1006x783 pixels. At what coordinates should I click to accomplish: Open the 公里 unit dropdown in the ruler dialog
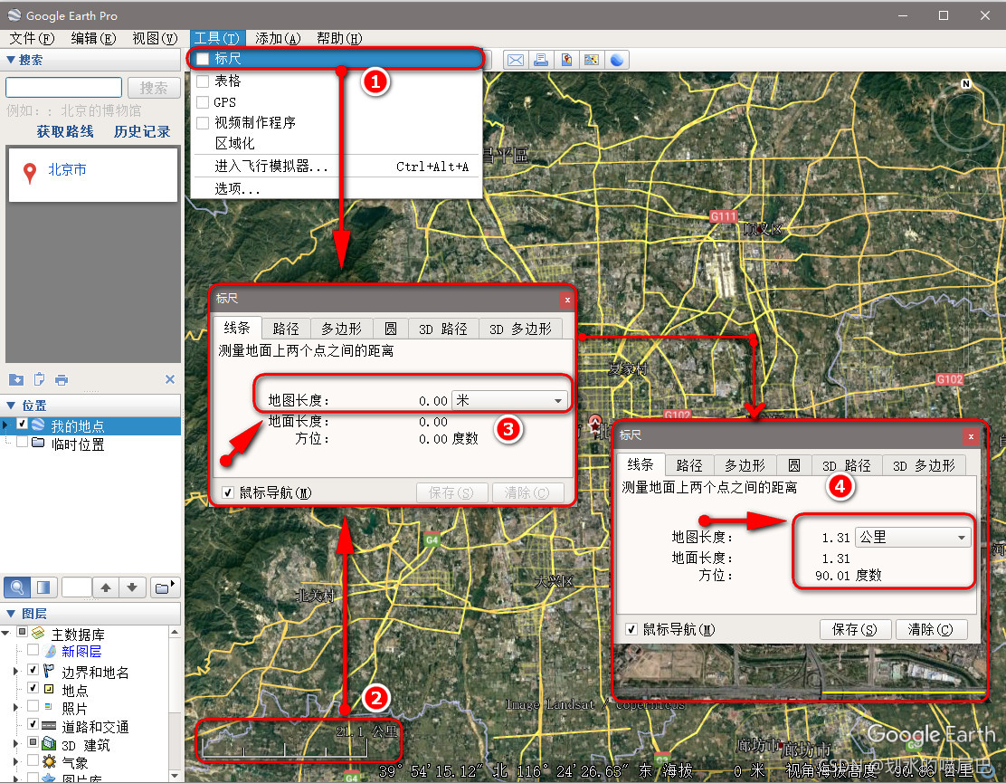(x=913, y=537)
